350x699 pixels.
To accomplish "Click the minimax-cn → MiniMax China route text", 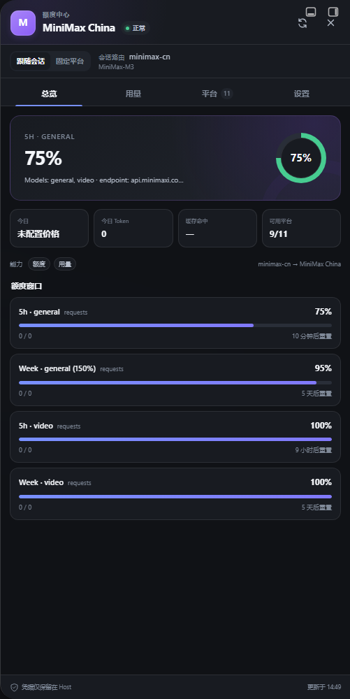I will (x=299, y=264).
